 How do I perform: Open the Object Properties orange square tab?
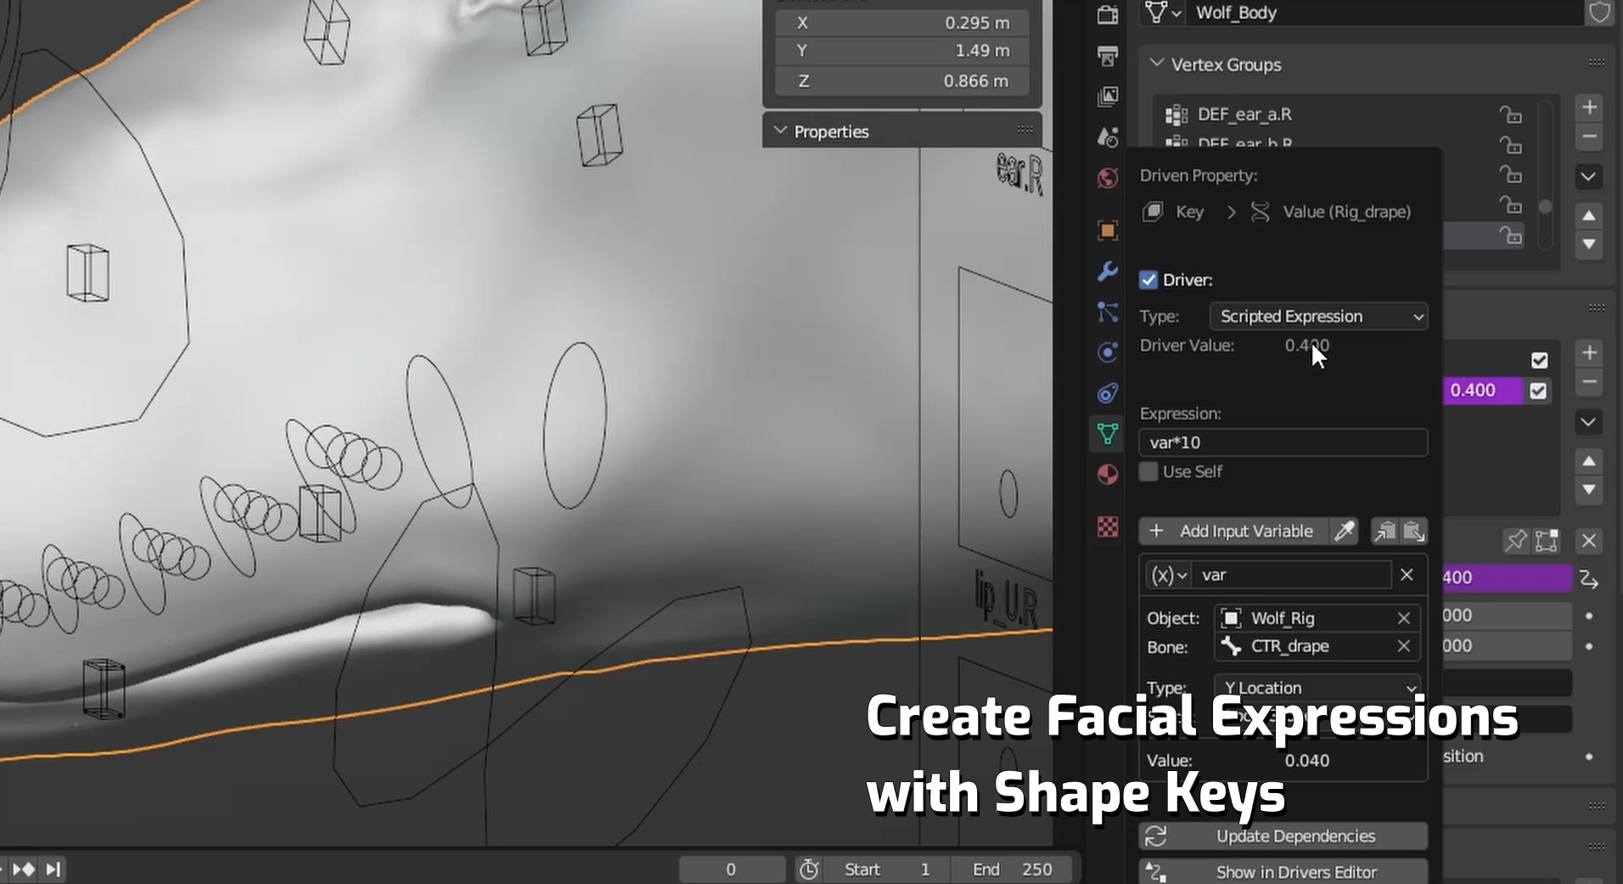coord(1107,231)
